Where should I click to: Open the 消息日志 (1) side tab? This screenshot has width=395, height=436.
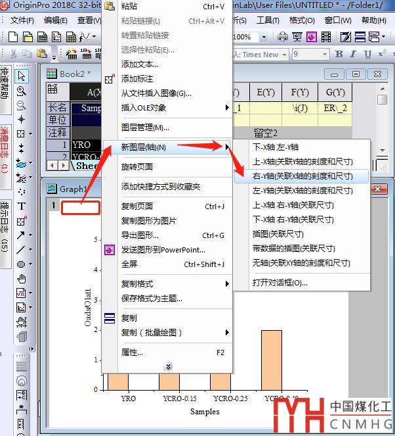pyautogui.click(x=5, y=157)
